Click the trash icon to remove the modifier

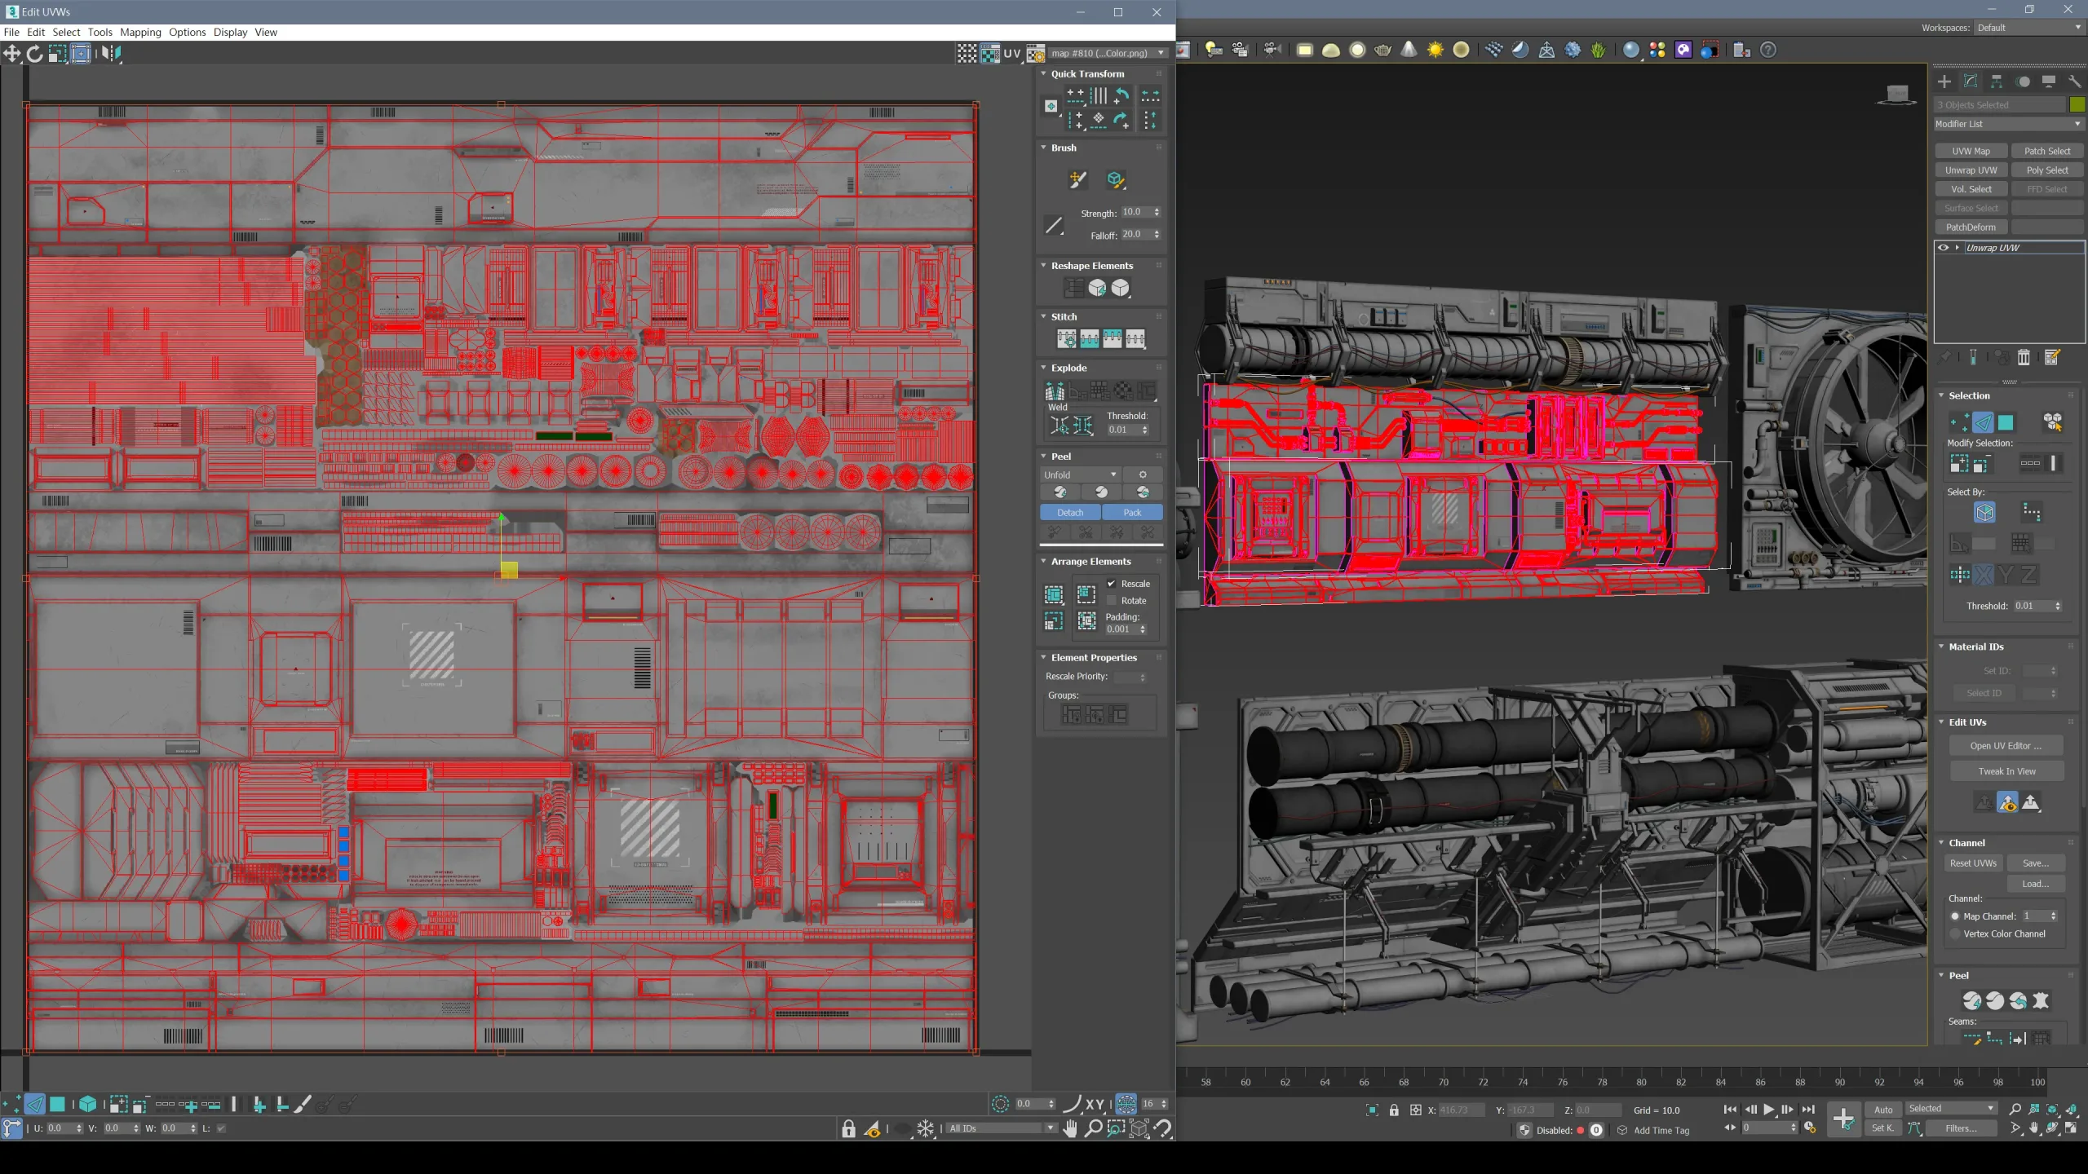click(x=2024, y=357)
